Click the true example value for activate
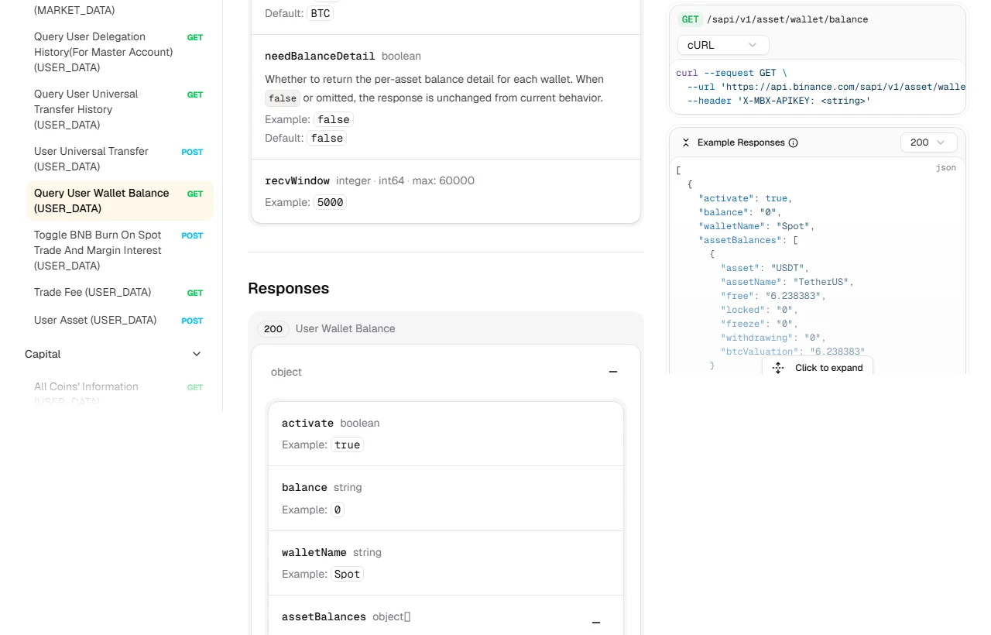This screenshot has height=635, width=991. [x=347, y=444]
